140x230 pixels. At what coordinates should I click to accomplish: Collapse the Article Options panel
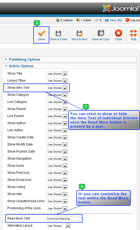(21, 66)
